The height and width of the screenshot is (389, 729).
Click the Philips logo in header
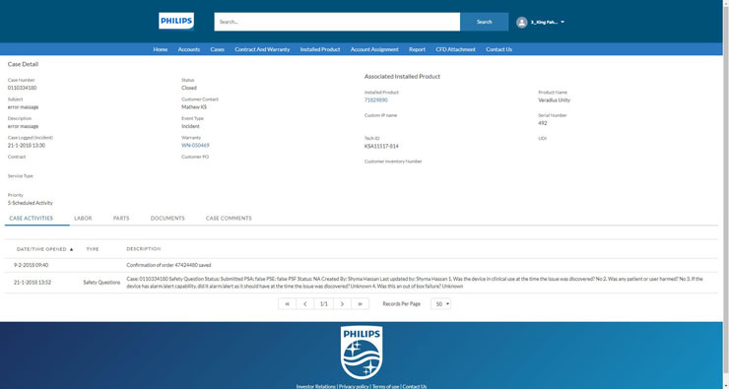(x=176, y=21)
